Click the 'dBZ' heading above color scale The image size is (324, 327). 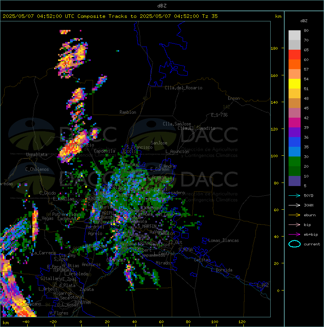(x=304, y=21)
